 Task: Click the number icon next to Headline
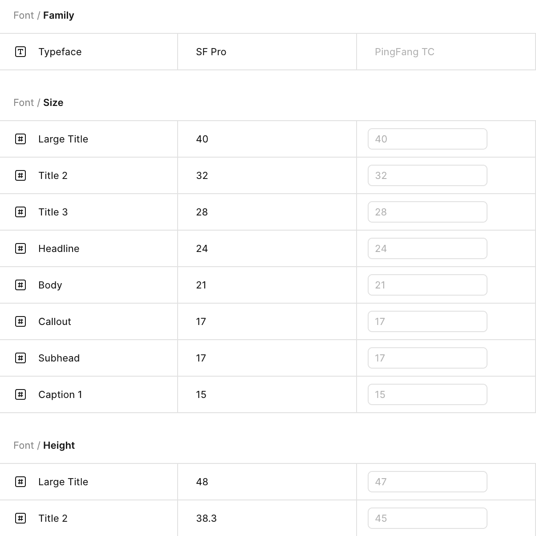[20, 248]
